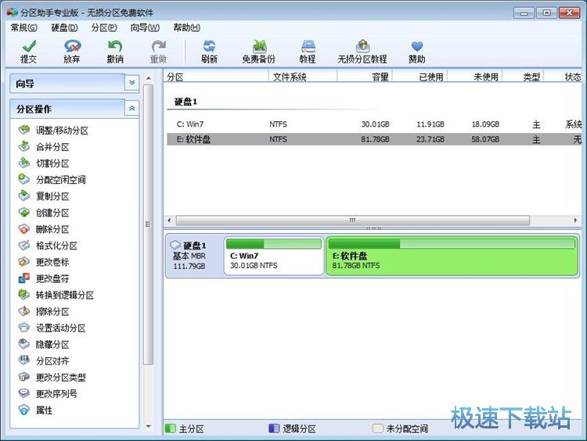Viewport: 587px width, 441px height.
Task: Sort by 类型 column header
Action: click(523, 77)
